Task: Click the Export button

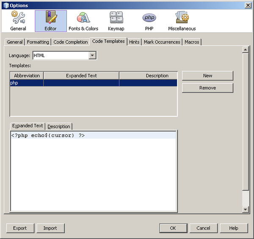Action: point(20,228)
